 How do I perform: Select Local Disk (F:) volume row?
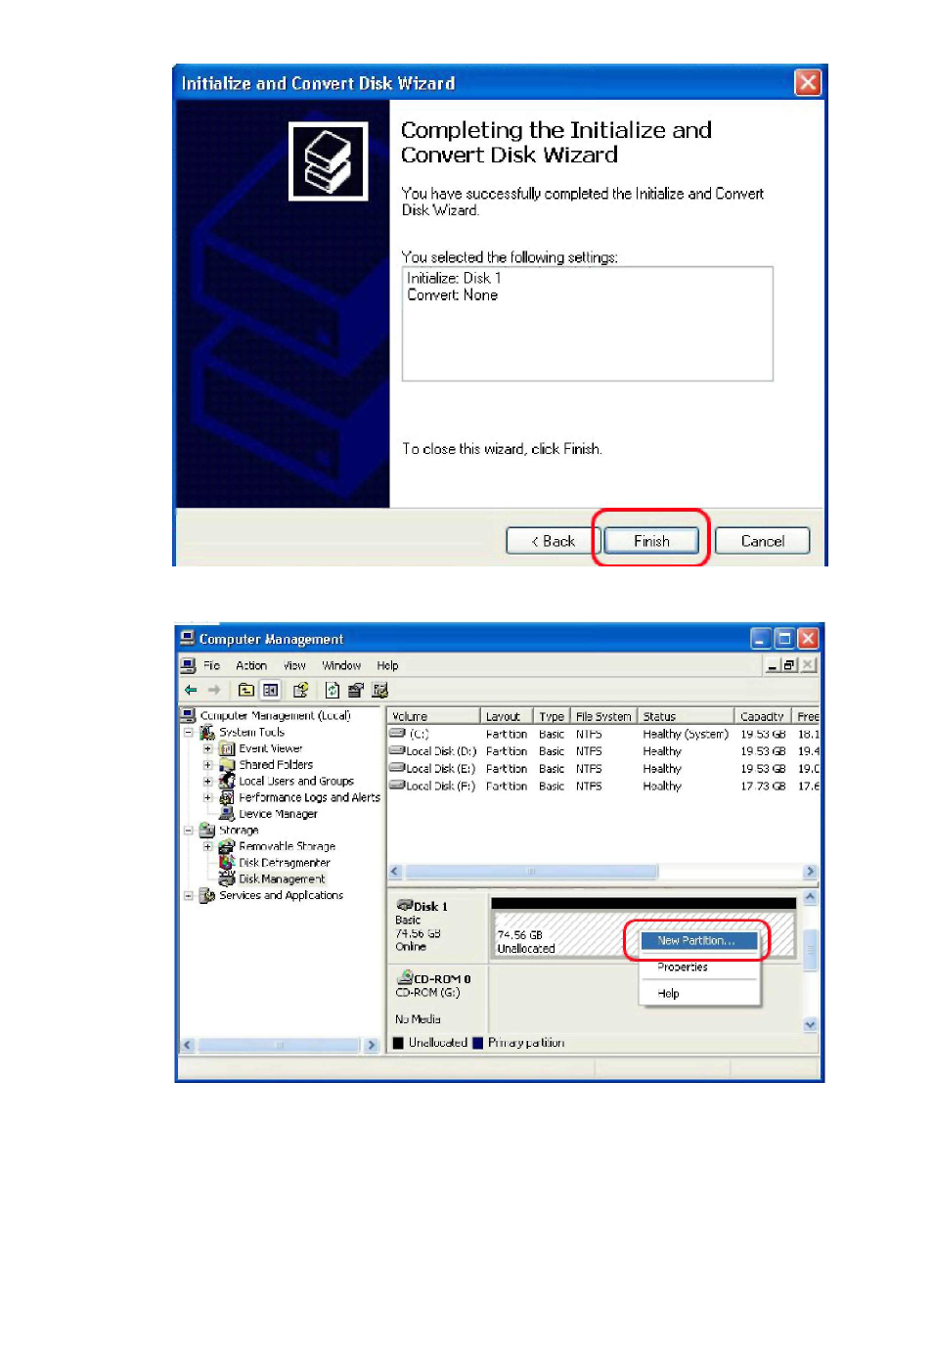click(x=603, y=786)
